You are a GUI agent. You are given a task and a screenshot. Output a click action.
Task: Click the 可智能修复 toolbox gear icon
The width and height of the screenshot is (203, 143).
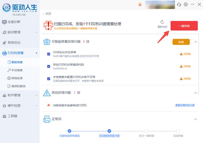point(47,42)
